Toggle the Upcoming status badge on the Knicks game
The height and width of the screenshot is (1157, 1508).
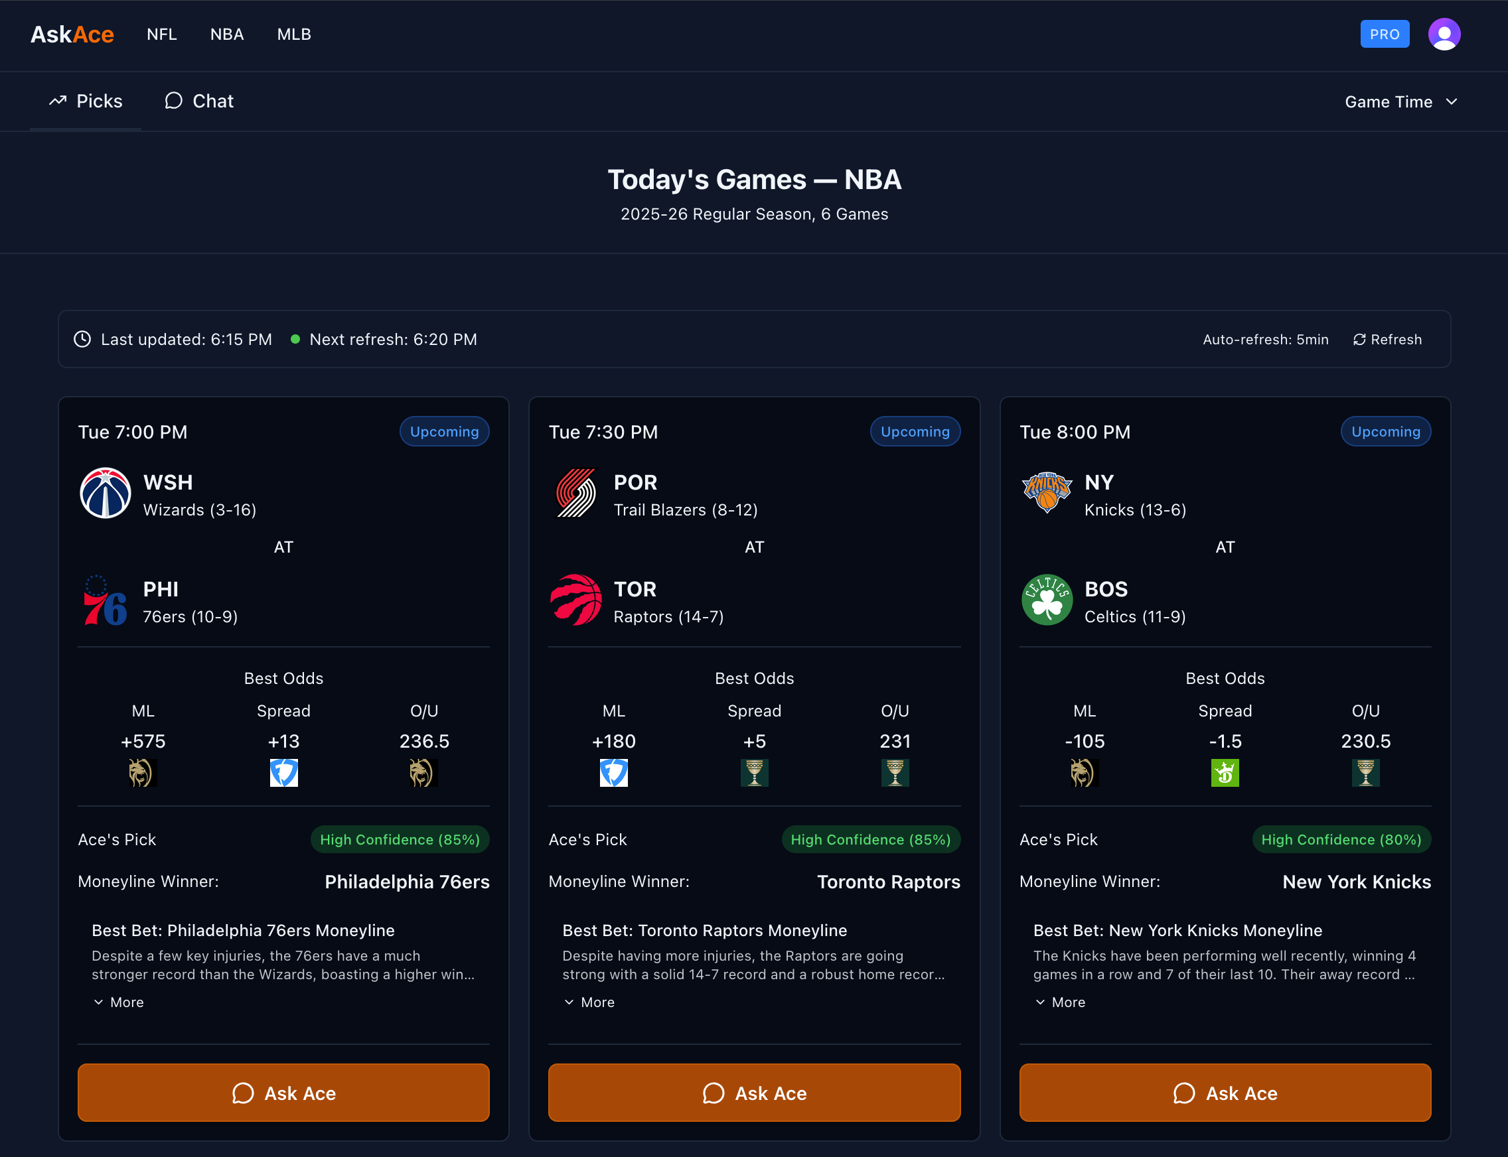tap(1385, 431)
